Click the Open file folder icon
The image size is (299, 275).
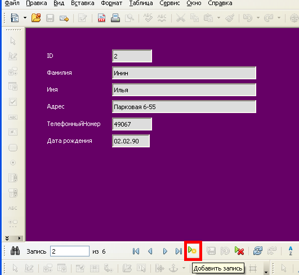click(36, 18)
